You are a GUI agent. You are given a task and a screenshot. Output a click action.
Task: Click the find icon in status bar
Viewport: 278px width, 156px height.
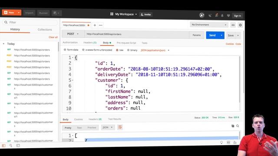(10, 146)
